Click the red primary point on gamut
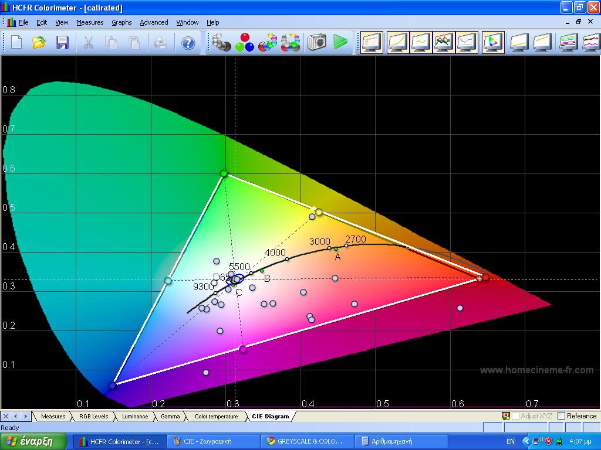601x450 pixels. click(x=485, y=277)
